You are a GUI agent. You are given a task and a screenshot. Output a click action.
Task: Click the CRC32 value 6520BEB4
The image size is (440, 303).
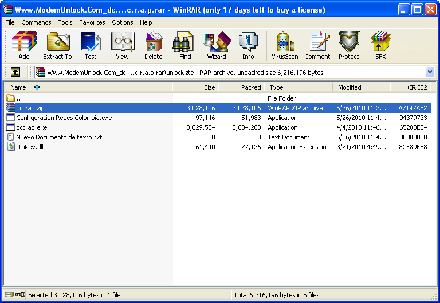413,127
